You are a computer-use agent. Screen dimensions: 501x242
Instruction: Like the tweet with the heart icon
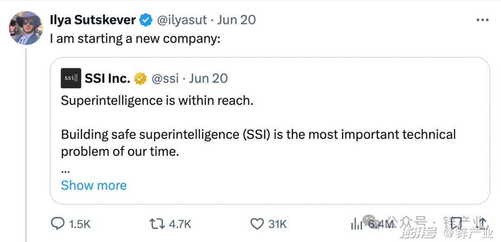tap(257, 224)
